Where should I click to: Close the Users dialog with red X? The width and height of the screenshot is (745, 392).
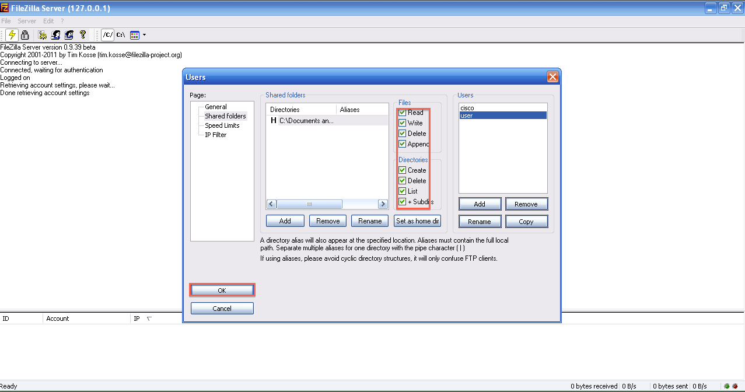tap(552, 77)
